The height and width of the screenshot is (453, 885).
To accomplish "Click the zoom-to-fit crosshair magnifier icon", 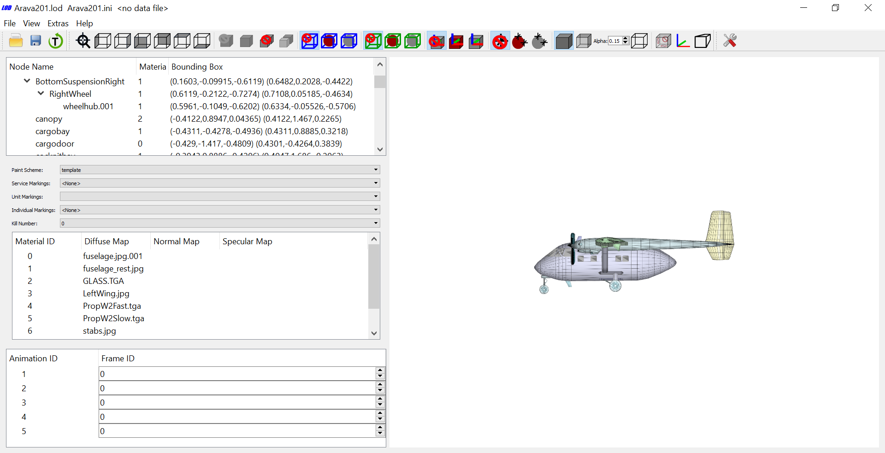I will [x=83, y=41].
